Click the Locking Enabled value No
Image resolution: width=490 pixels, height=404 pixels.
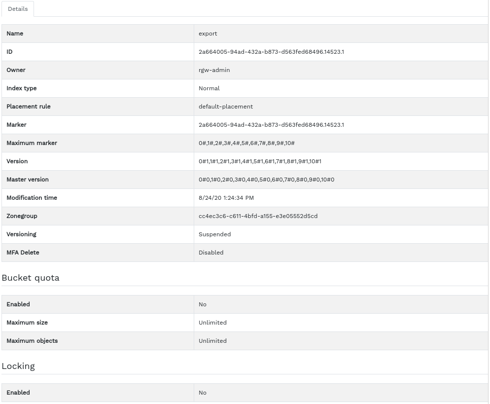[203, 393]
